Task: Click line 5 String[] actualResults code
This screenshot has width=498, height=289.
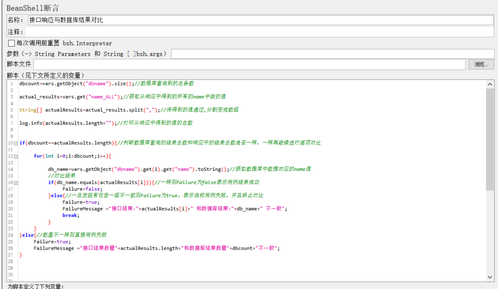Action: click(x=129, y=110)
